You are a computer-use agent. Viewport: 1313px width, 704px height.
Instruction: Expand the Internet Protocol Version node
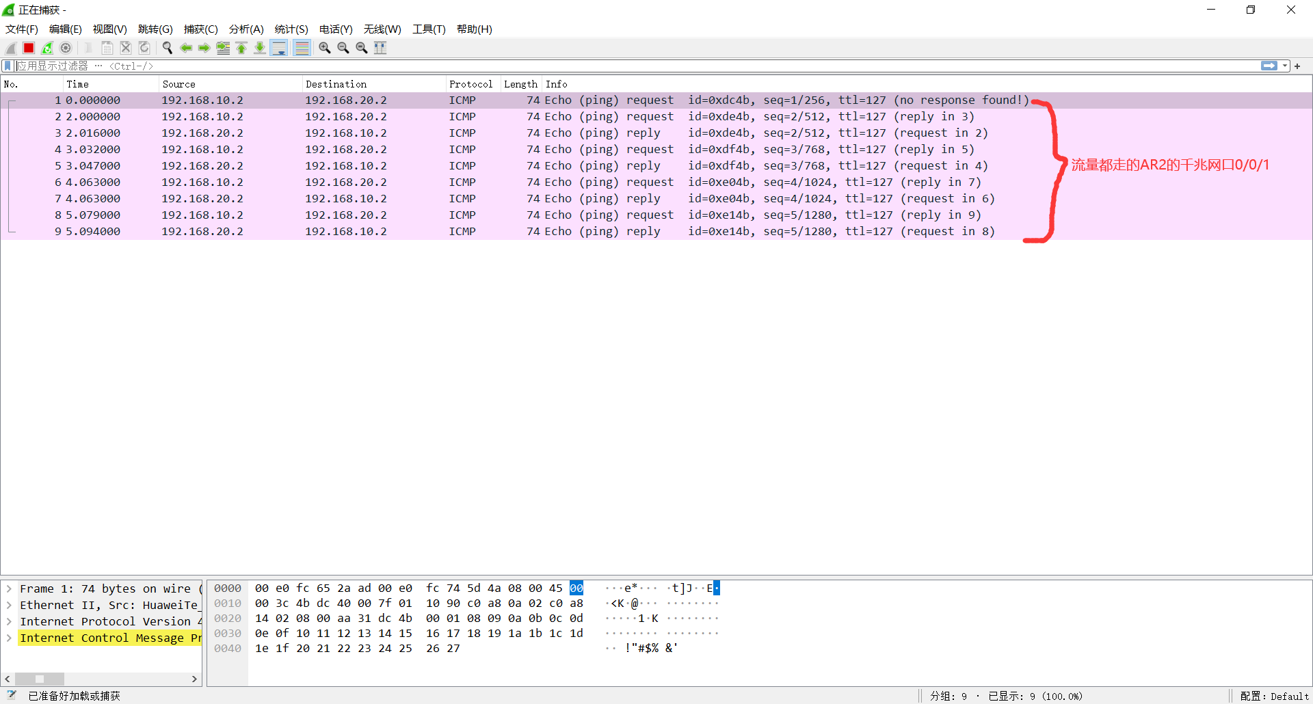click(10, 621)
